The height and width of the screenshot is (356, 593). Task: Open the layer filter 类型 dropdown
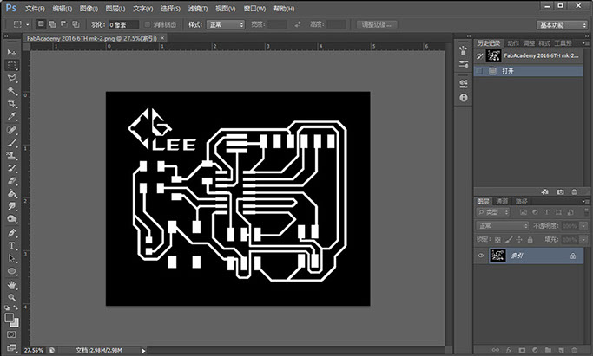493,212
